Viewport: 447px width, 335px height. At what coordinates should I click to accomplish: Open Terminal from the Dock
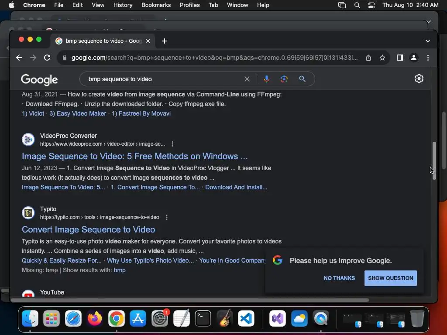[x=203, y=318]
